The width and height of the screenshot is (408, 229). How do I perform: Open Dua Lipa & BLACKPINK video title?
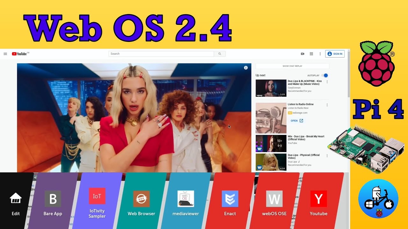(305, 83)
